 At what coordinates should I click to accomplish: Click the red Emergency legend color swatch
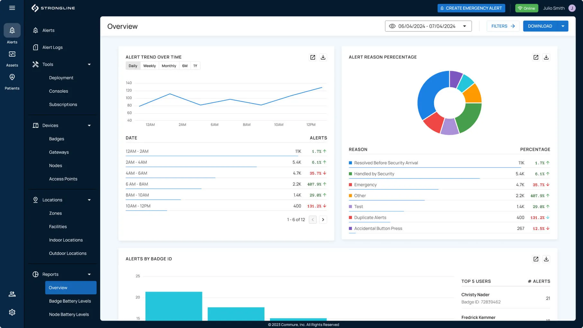coord(350,185)
